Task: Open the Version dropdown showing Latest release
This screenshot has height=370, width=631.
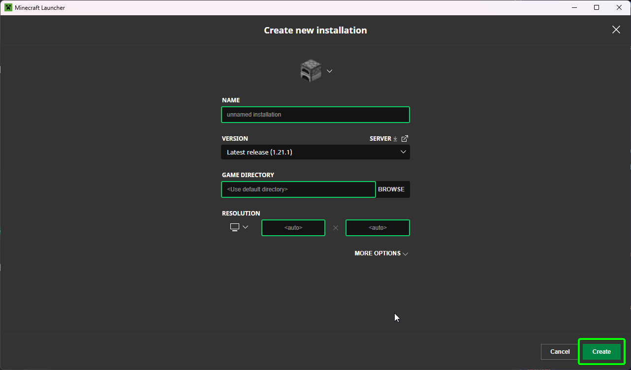Action: click(x=315, y=152)
